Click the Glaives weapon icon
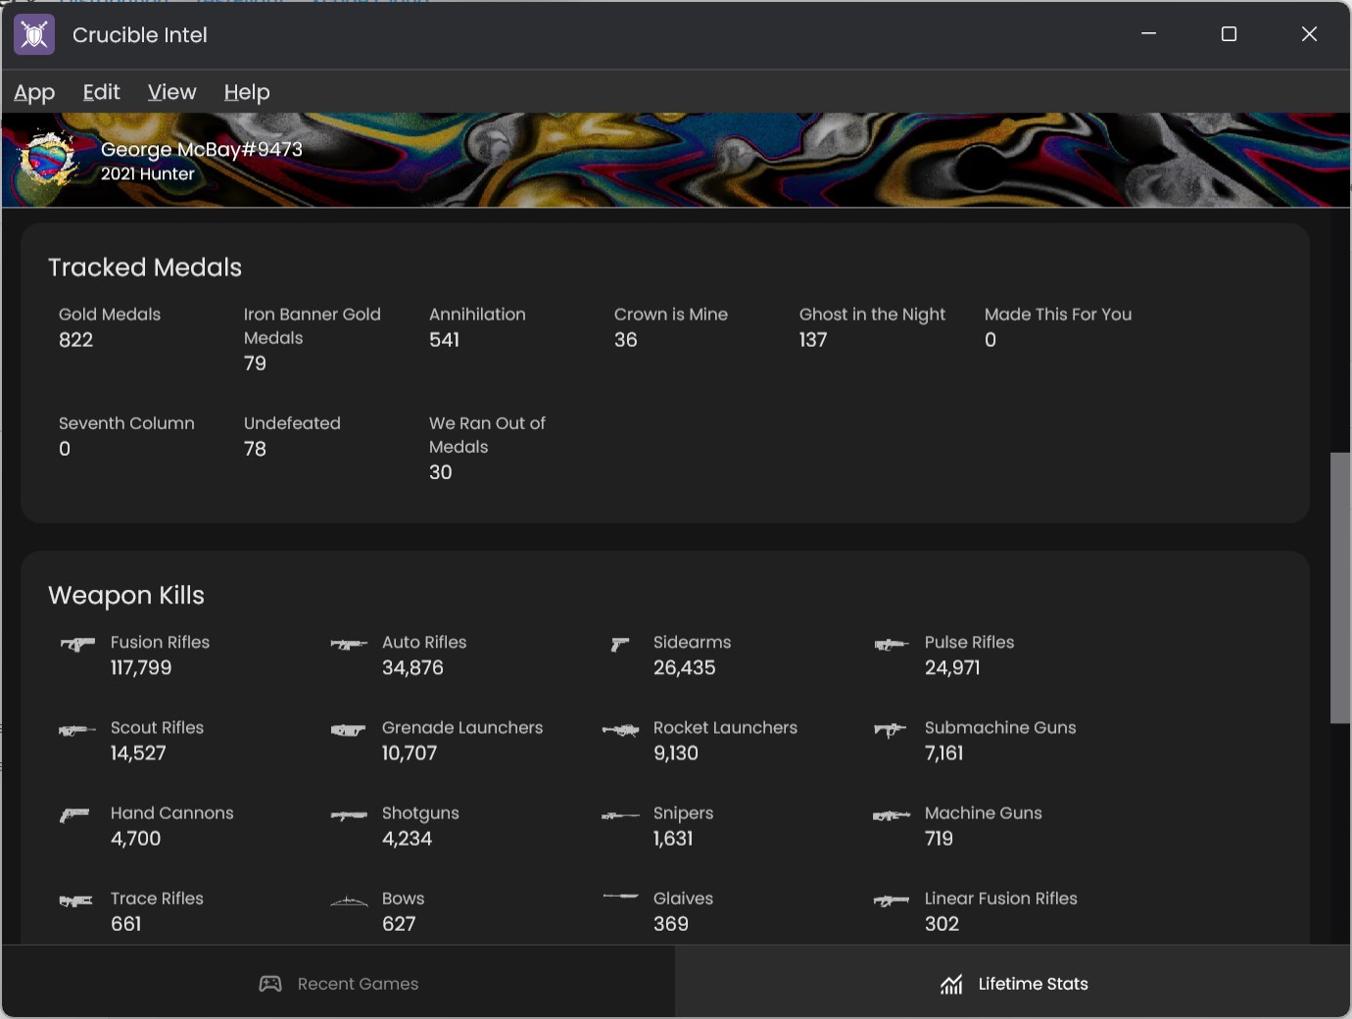The height and width of the screenshot is (1019, 1352). 620,897
